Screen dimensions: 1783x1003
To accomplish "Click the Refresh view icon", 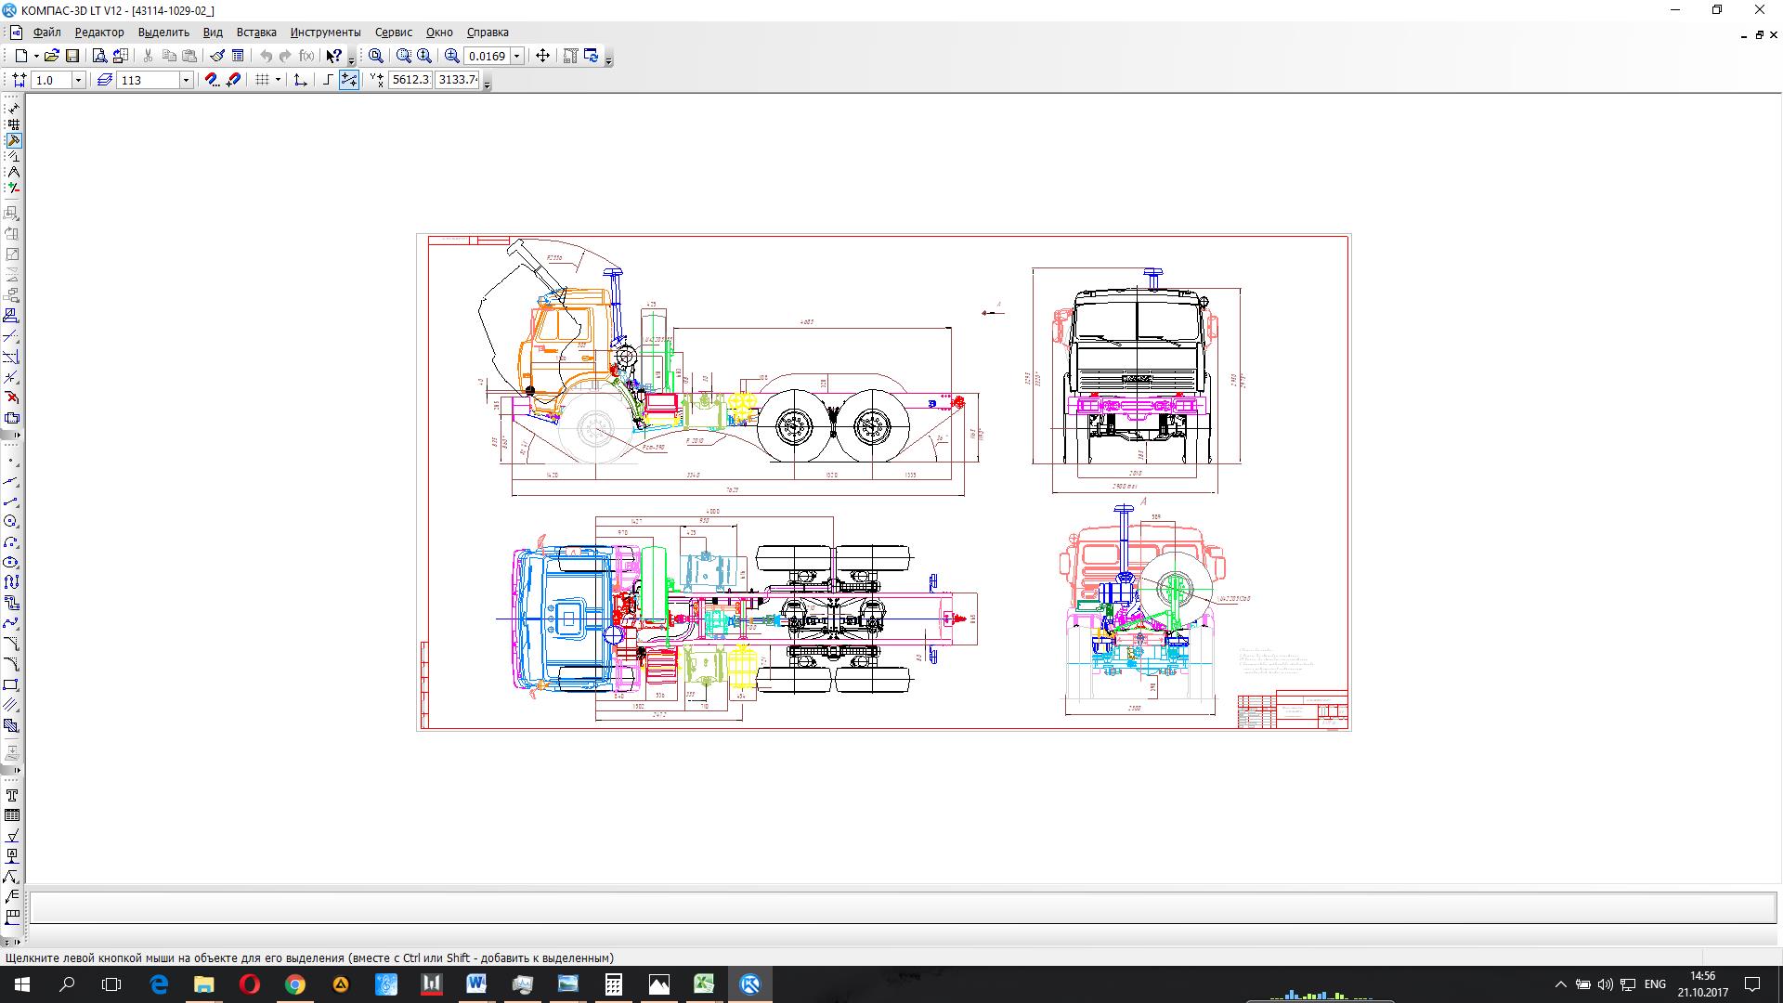I will click(592, 56).
